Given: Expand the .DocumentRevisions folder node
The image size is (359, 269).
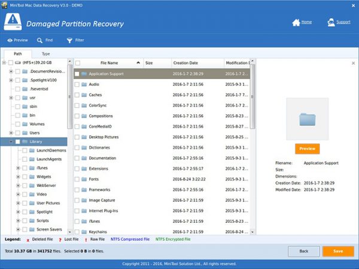Looking at the screenshot, I should pyautogui.click(x=11, y=71).
